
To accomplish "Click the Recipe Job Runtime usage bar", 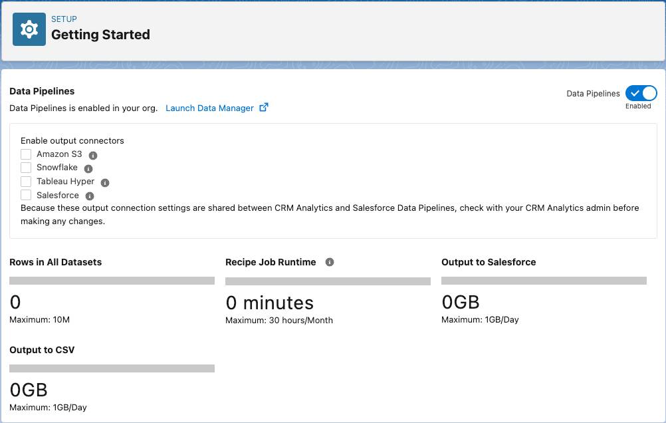I will coord(328,281).
